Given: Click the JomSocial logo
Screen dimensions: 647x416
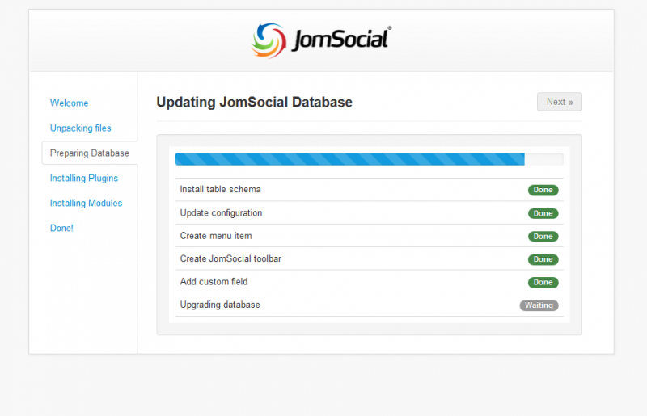Looking at the screenshot, I should point(321,40).
